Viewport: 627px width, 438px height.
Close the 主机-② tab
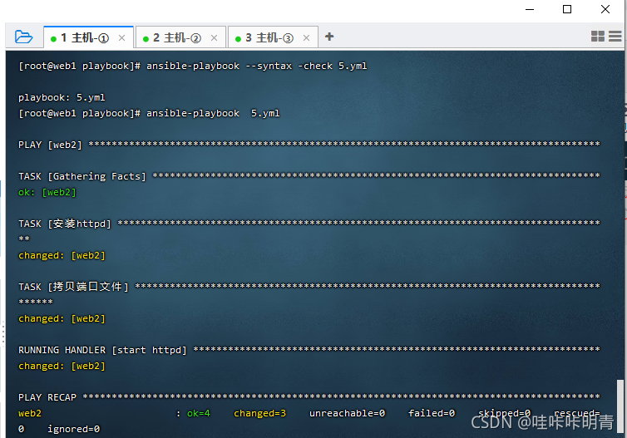click(215, 38)
